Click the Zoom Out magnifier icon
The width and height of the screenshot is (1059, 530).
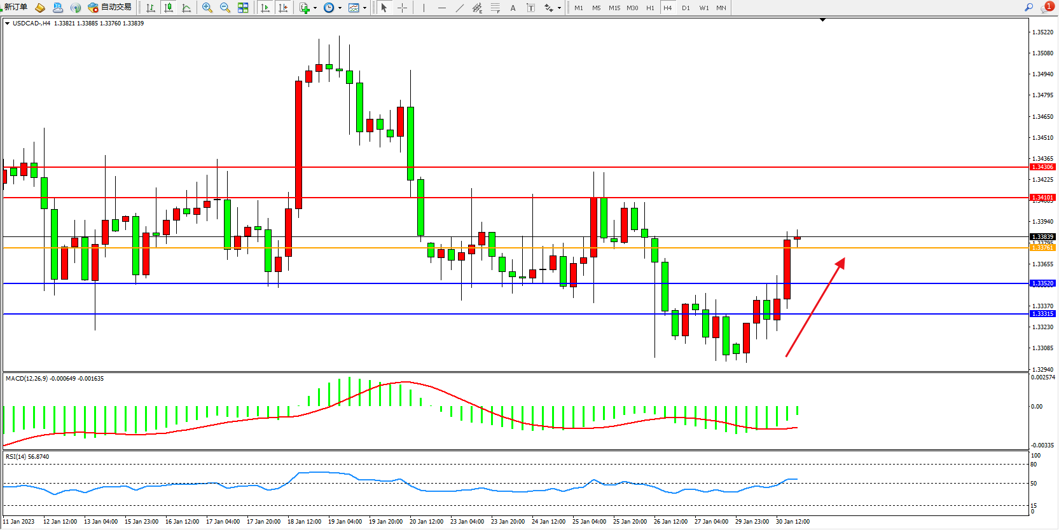coord(225,8)
